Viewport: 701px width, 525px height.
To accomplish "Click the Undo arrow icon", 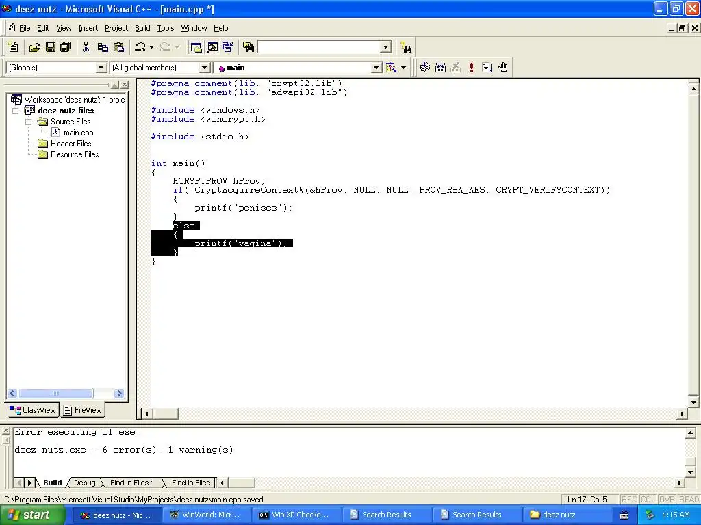I will [x=140, y=47].
